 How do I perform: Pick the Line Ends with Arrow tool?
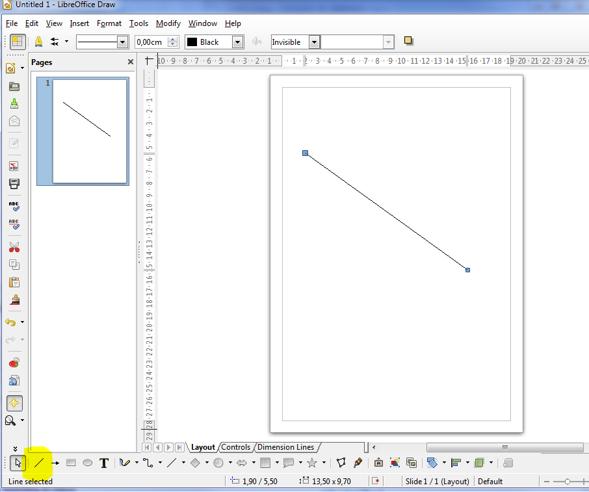pos(55,463)
